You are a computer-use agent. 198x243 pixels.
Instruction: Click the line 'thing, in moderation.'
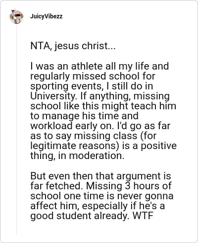click(77, 156)
